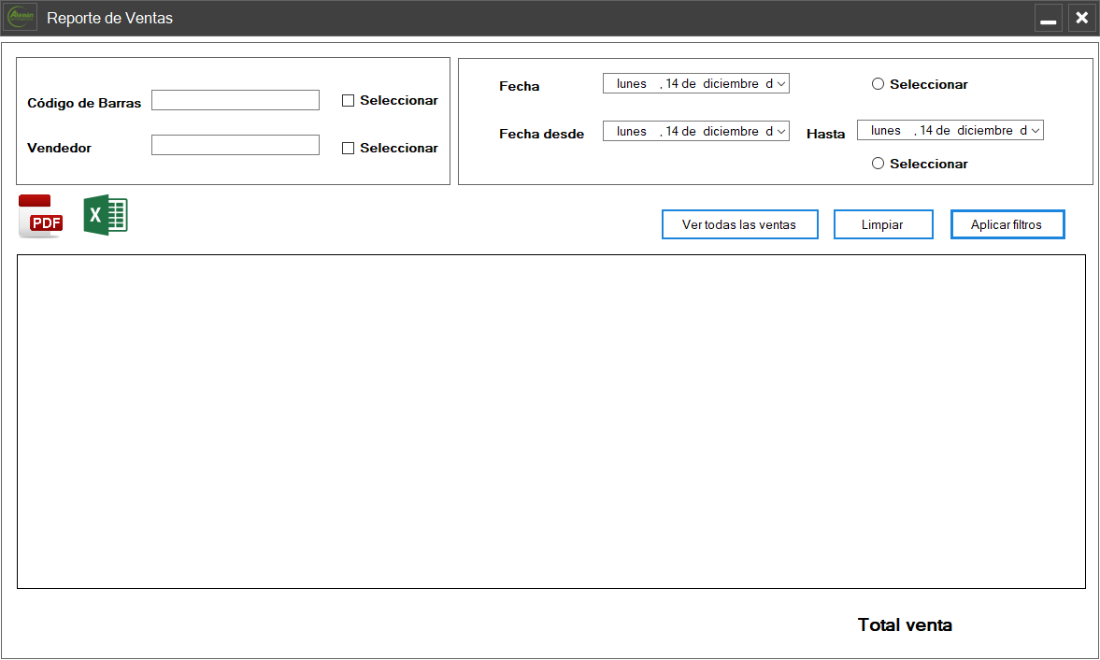Expand the Fecha desde date dropdown arrow
This screenshot has width=1100, height=660.
[781, 132]
